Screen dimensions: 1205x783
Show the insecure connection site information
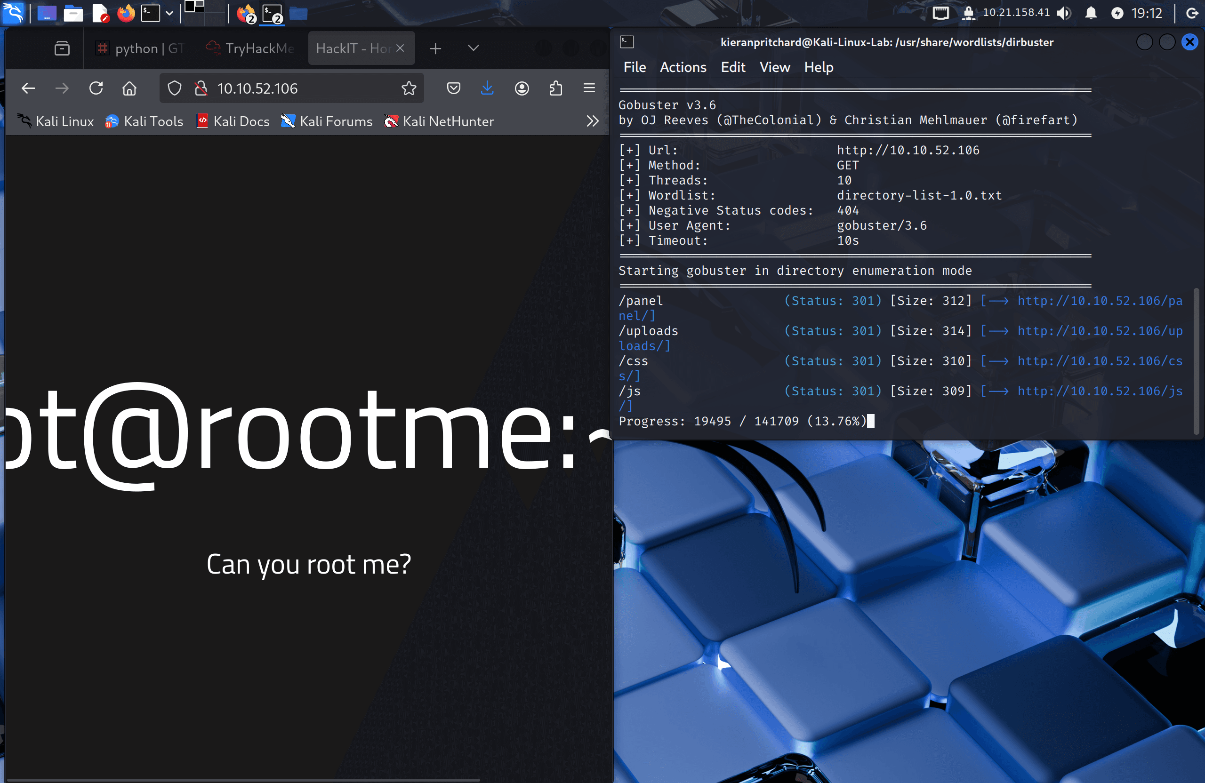point(201,88)
